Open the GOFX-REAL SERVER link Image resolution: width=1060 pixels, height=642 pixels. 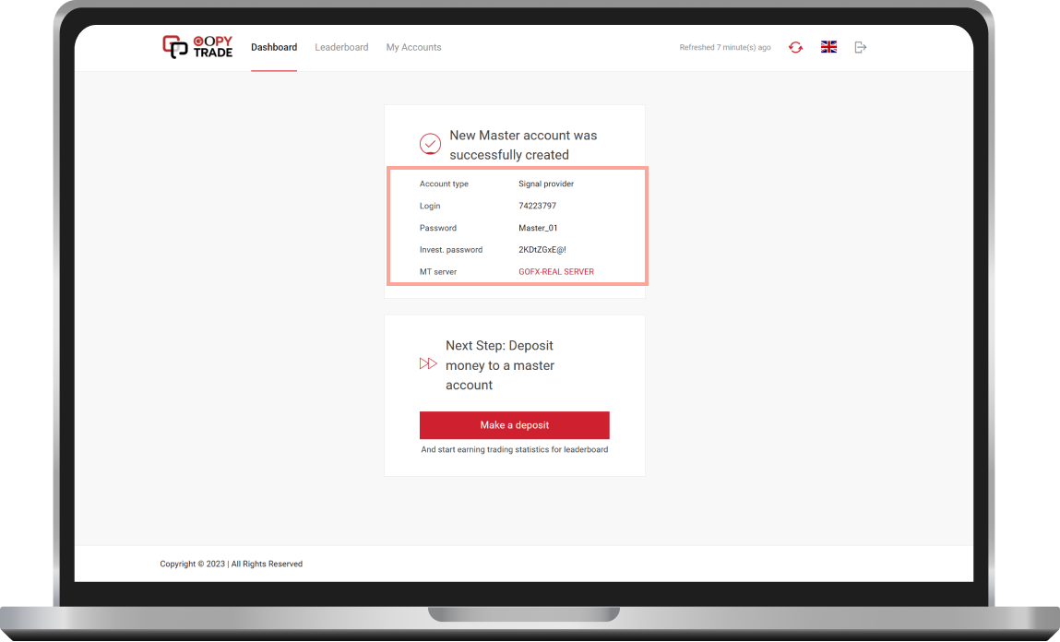coord(555,271)
